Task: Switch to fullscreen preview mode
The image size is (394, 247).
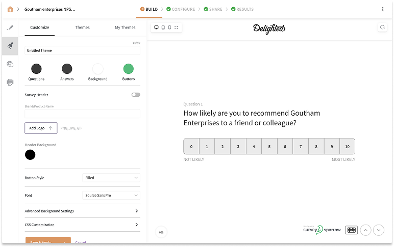Action: (176, 28)
